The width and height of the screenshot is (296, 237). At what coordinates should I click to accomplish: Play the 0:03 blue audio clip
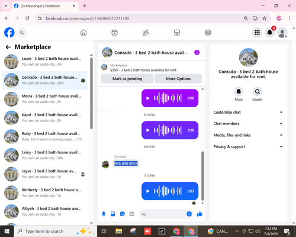point(148,191)
